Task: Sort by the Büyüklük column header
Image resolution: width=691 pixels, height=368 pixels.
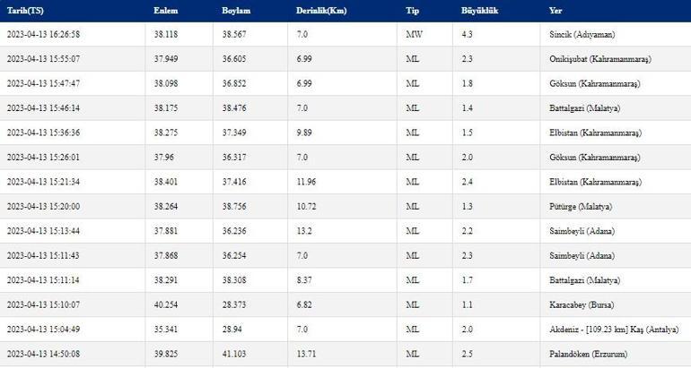Action: click(x=479, y=11)
